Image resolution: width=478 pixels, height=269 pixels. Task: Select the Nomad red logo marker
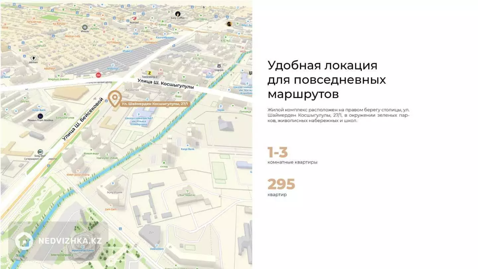[134, 19]
